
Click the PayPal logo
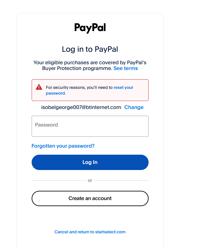pyautogui.click(x=90, y=28)
